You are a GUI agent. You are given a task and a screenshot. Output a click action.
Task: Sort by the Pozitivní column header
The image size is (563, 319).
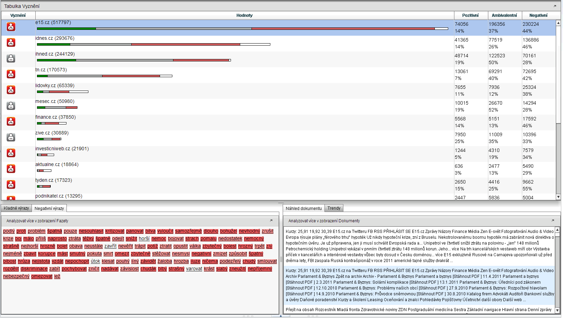coord(470,15)
